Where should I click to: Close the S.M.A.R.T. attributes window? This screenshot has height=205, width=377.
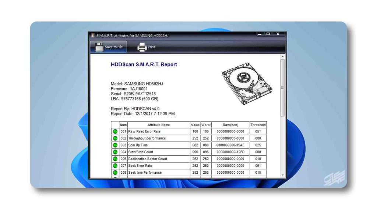(278, 34)
